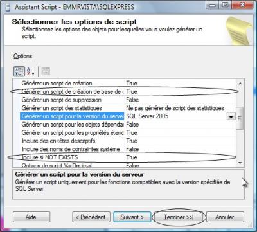Finish wizard with the Terminer button
The image size is (257, 232).
[x=179, y=217]
